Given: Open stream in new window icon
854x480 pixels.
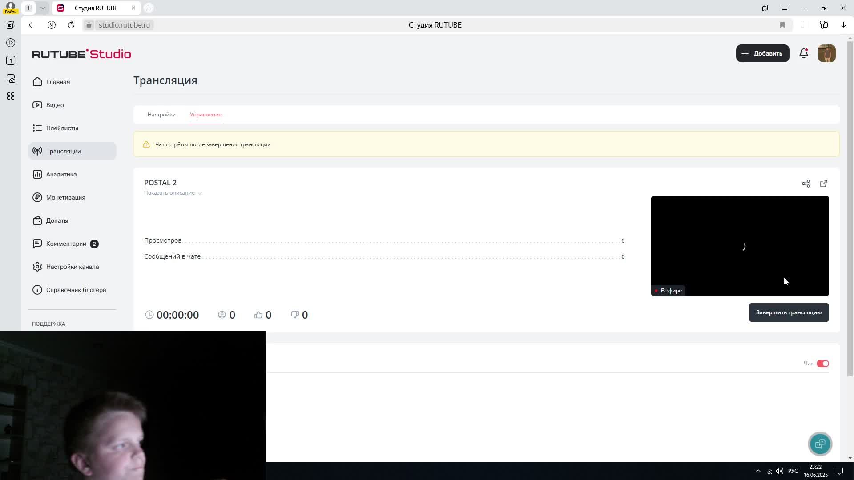Looking at the screenshot, I should click(823, 184).
